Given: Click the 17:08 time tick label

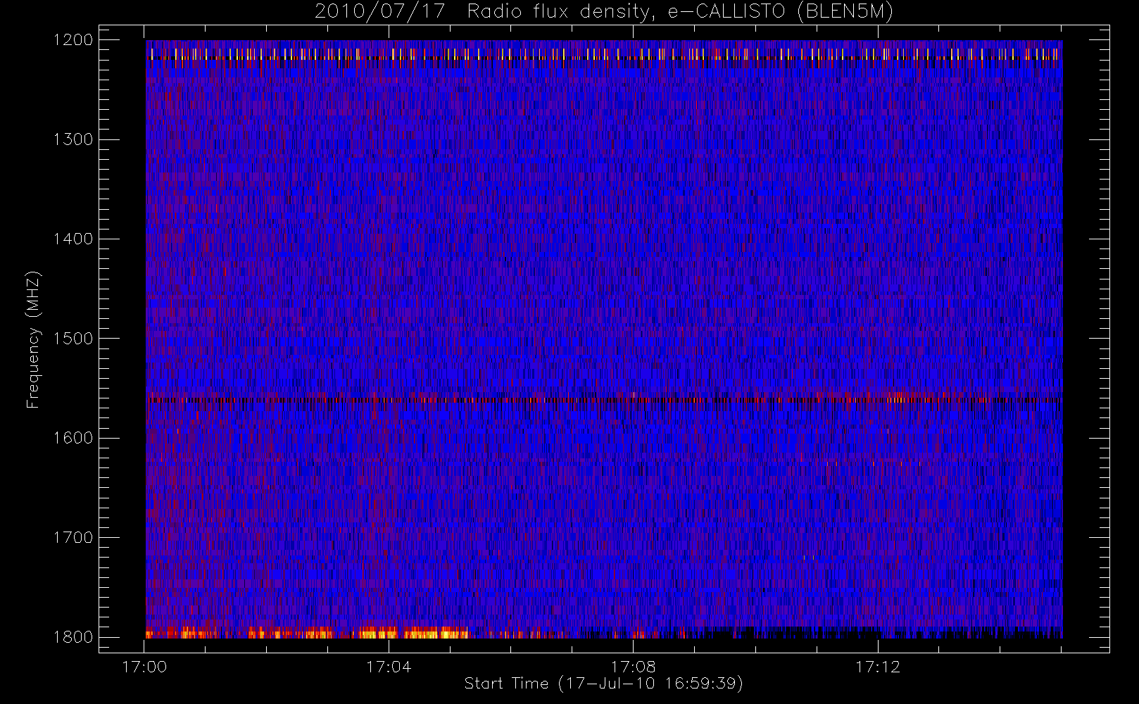Looking at the screenshot, I should pyautogui.click(x=633, y=667).
